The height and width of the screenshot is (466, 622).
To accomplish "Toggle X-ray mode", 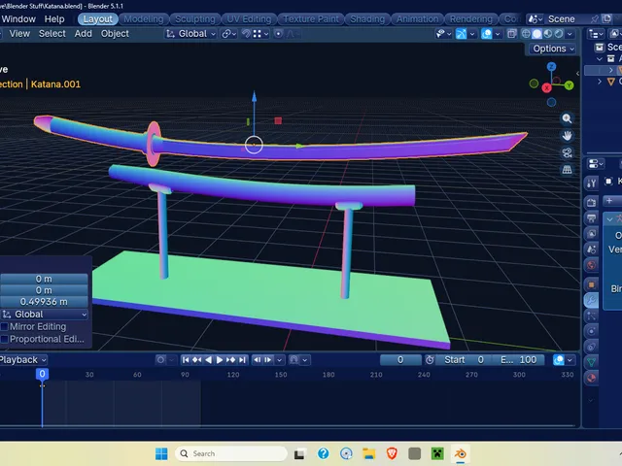I will (x=512, y=34).
